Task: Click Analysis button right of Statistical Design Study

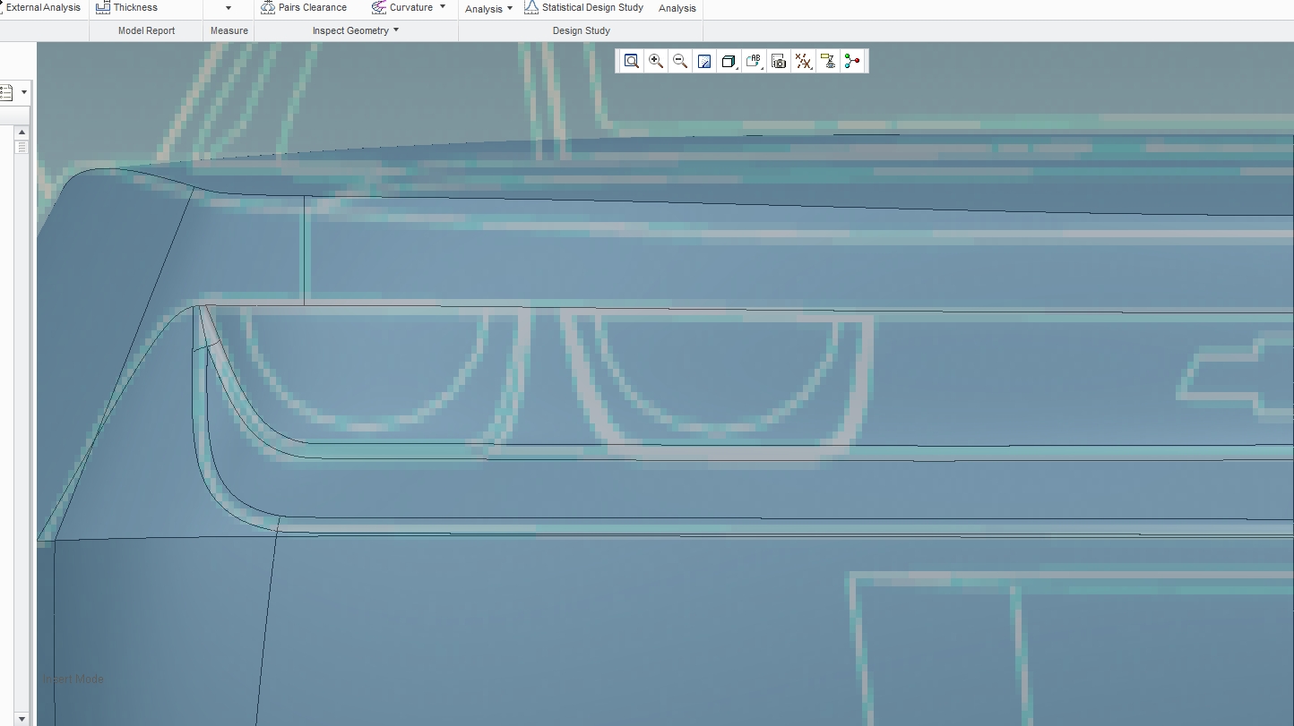Action: point(677,9)
